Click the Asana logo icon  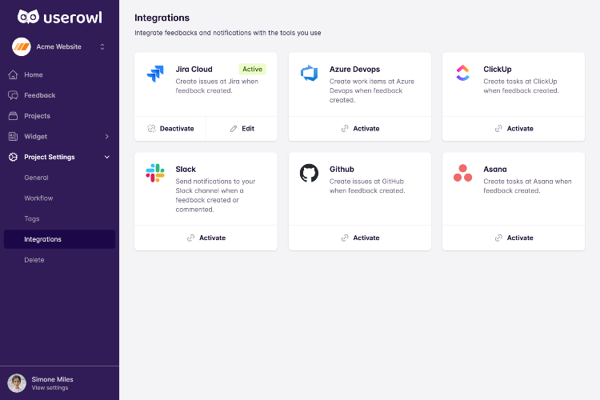462,173
